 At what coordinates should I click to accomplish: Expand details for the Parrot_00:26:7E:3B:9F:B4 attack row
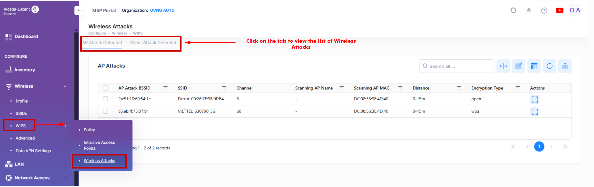click(535, 99)
